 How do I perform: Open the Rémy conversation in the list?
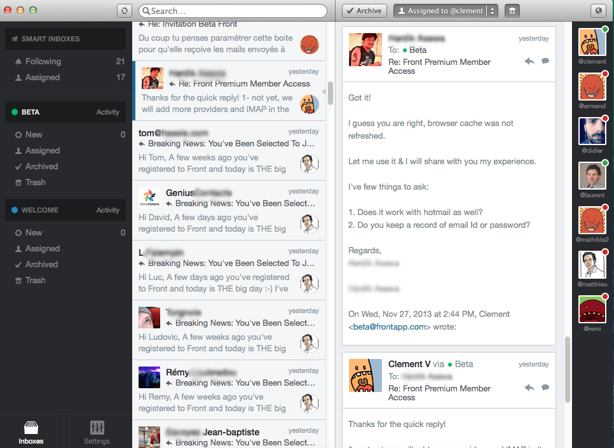click(x=229, y=390)
